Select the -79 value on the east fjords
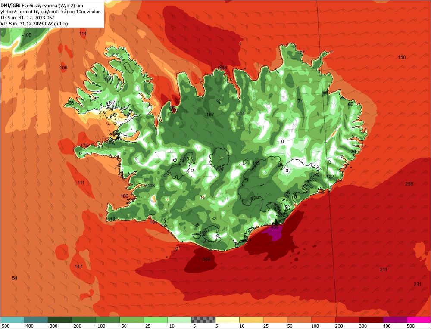The image size is (431, 329). tap(353, 152)
